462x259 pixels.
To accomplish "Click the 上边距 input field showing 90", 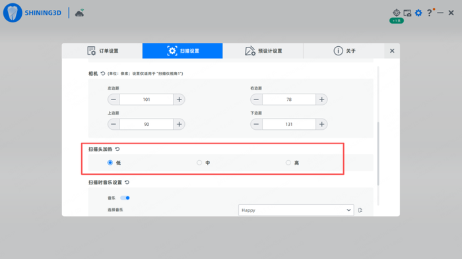I will (x=147, y=124).
